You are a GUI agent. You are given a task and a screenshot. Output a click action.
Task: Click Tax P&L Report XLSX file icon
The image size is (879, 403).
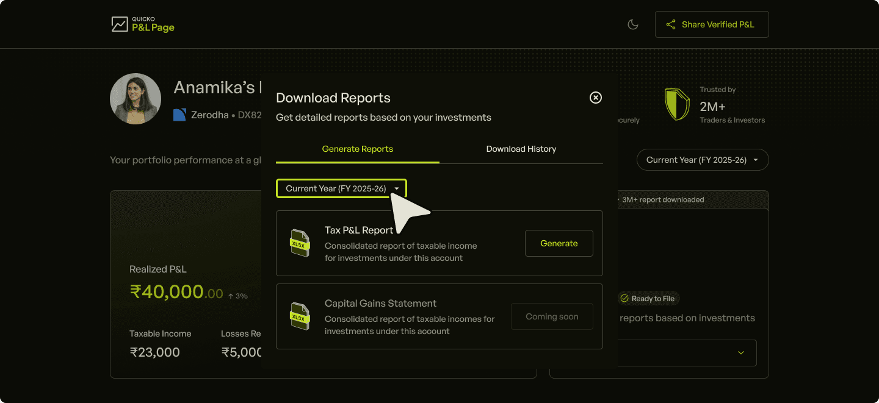click(x=300, y=243)
